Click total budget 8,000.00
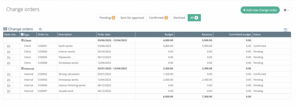 click(168, 97)
